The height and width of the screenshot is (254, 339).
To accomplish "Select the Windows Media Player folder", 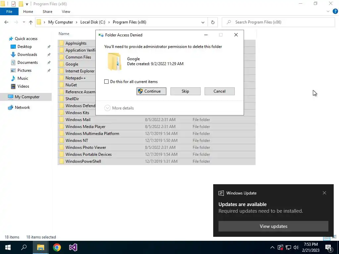I will [x=157, y=127].
